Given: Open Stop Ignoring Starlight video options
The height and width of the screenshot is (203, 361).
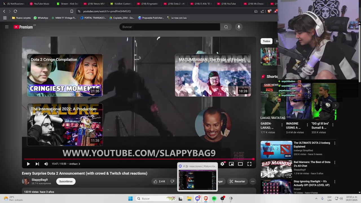Looking at the screenshot, I should click(x=335, y=182).
